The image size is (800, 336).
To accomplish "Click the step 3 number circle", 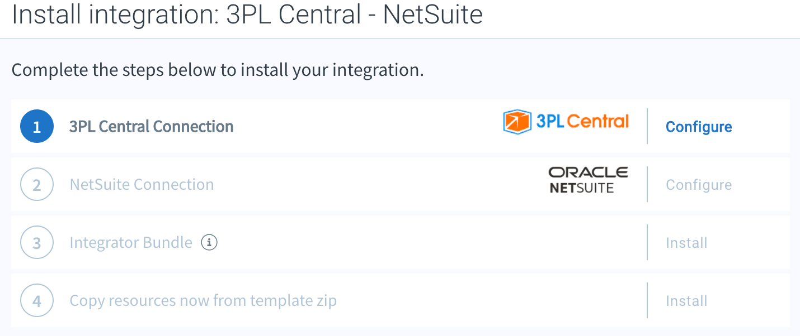I will [37, 243].
